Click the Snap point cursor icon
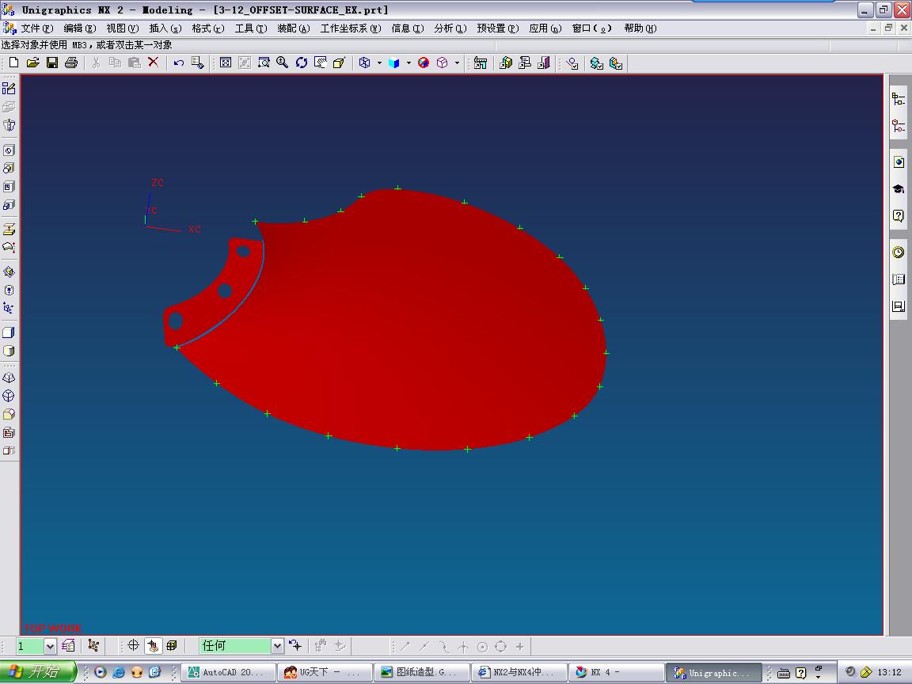The width and height of the screenshot is (912, 684). coord(295,646)
